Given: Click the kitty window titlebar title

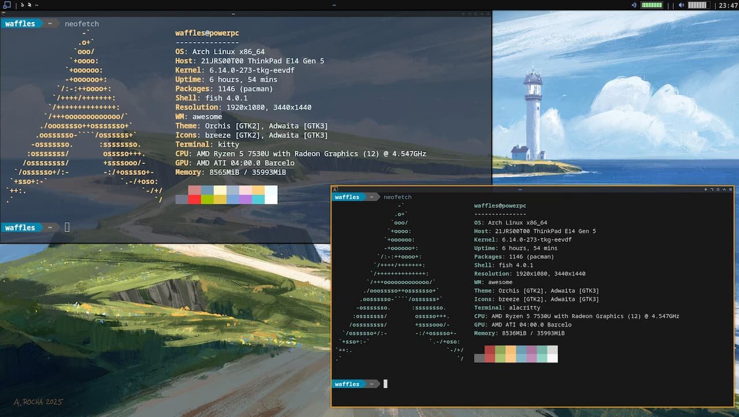Looking at the screenshot, I should click(x=233, y=14).
